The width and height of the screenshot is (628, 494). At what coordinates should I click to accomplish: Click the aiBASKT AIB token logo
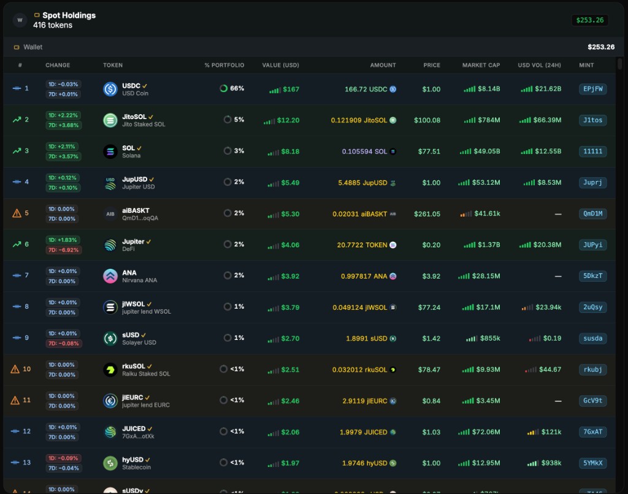point(110,214)
